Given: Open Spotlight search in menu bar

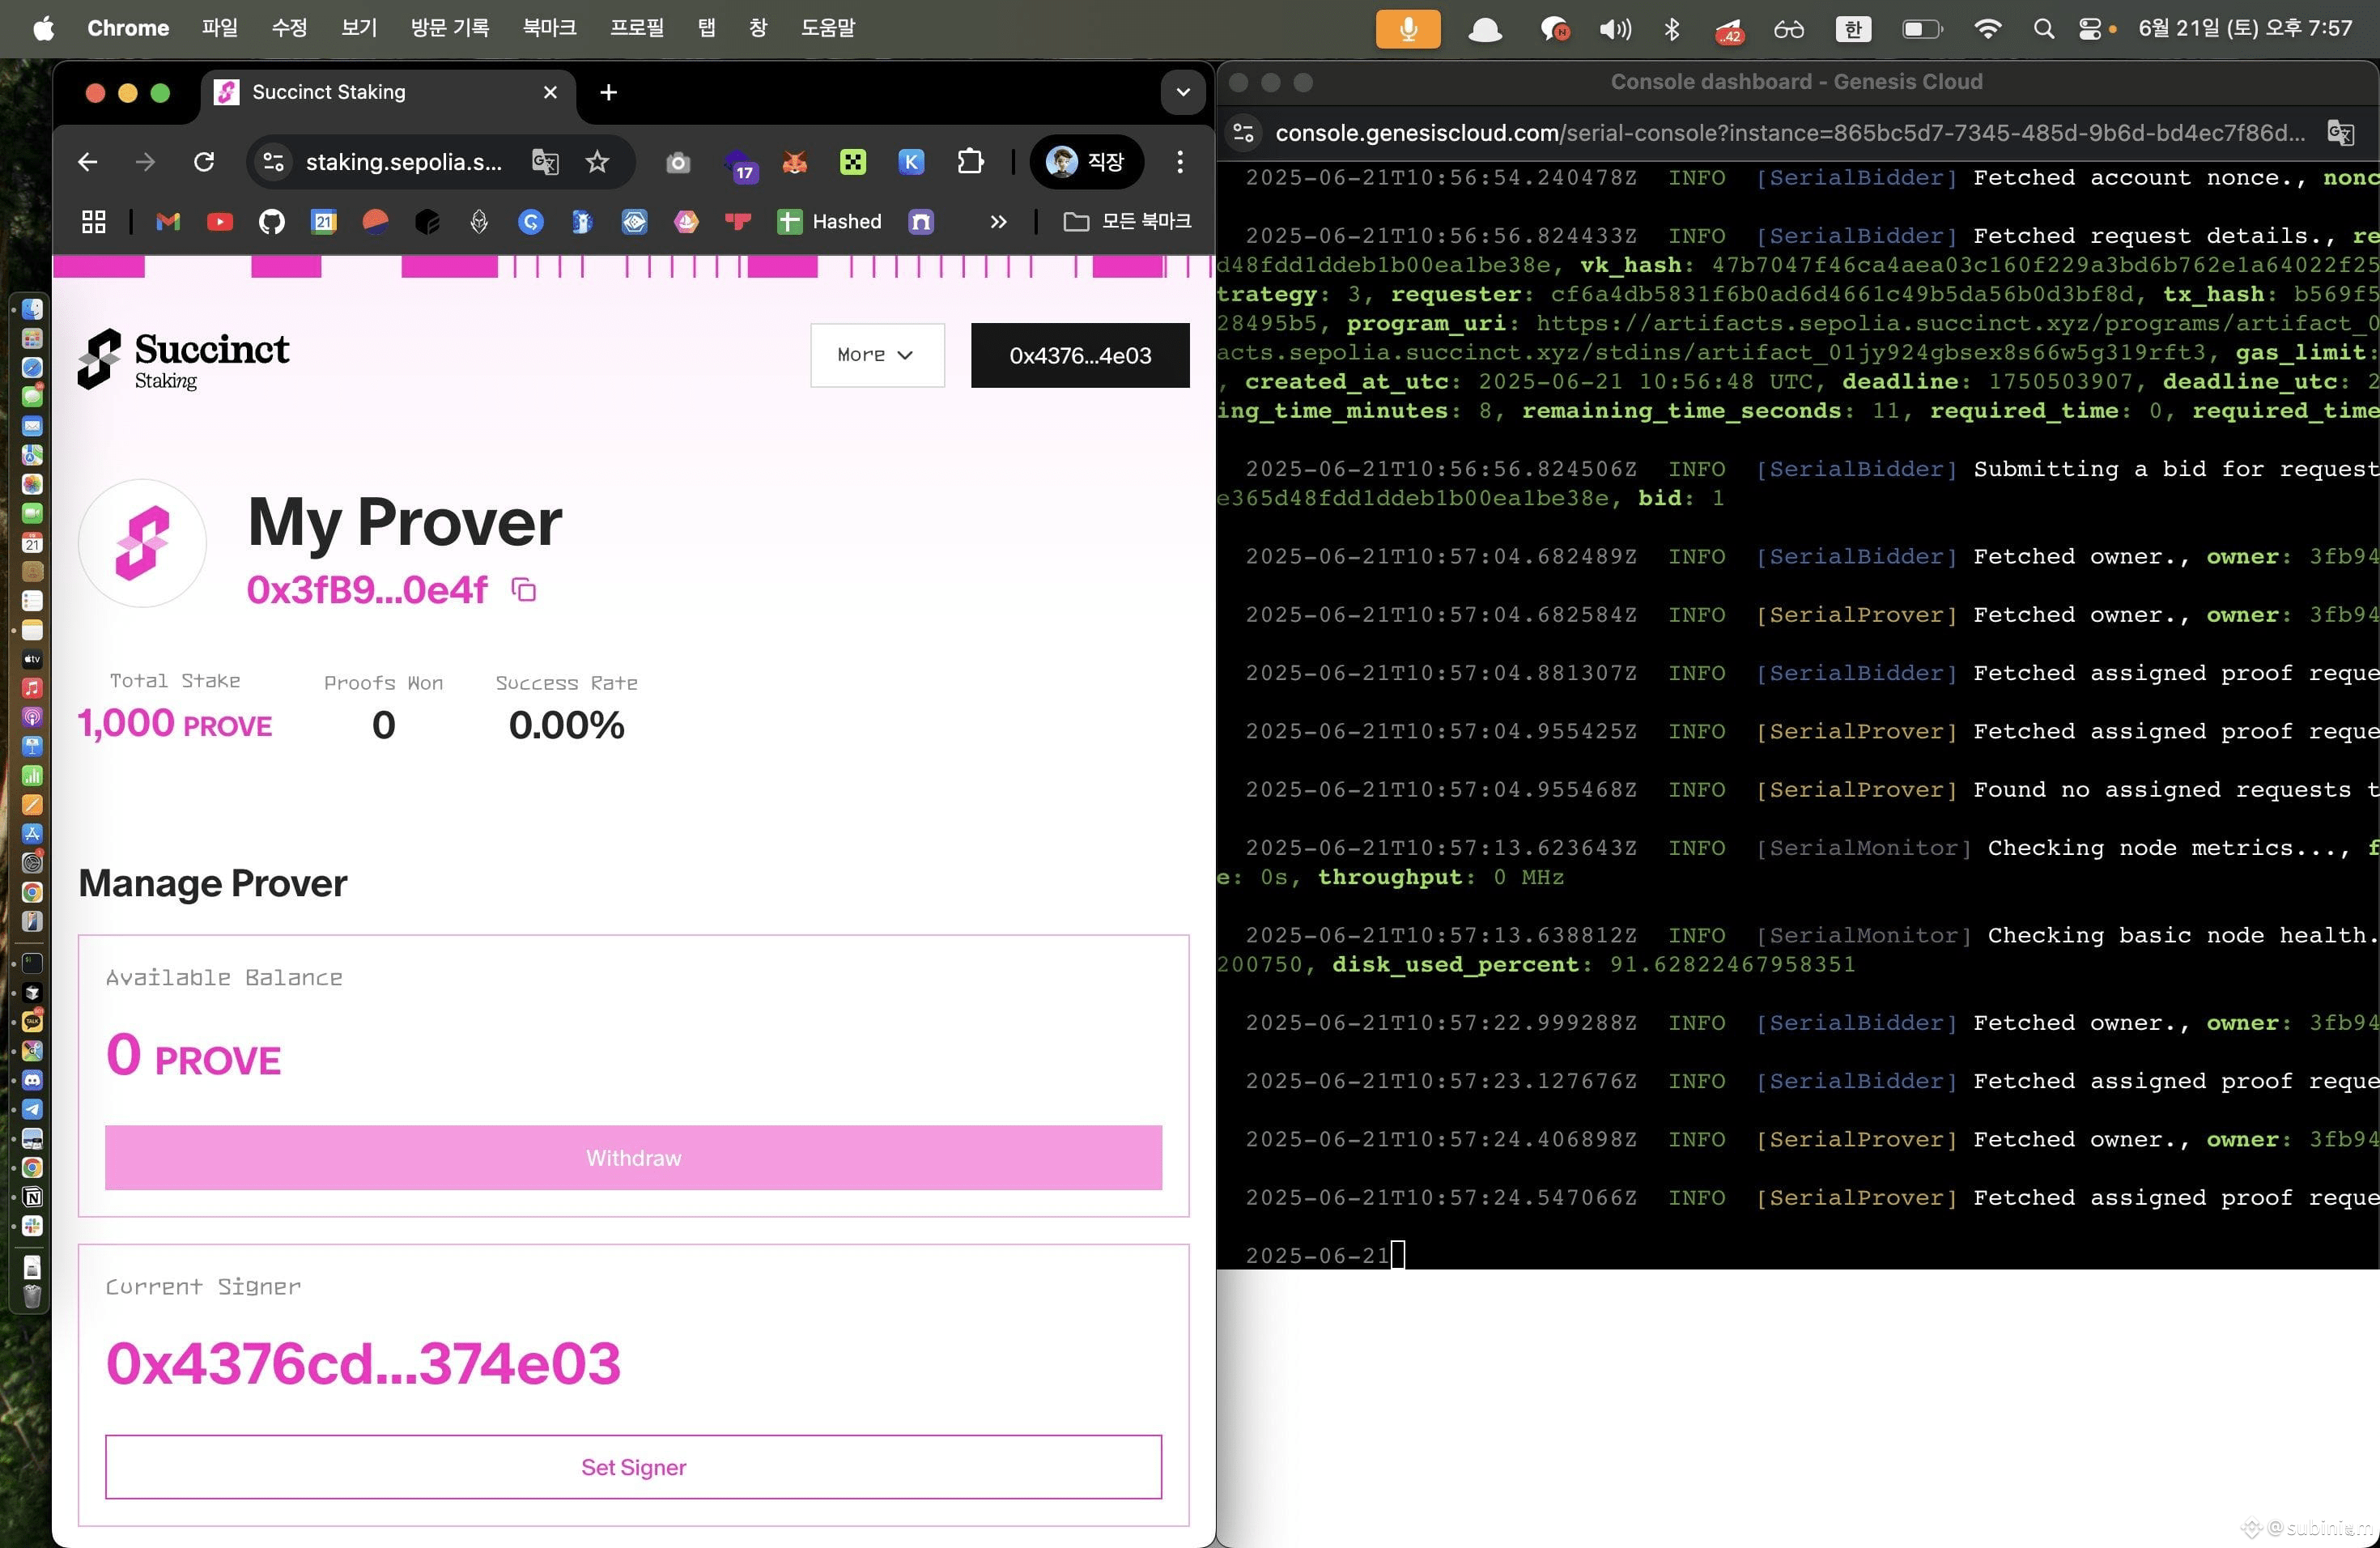Looking at the screenshot, I should (2043, 28).
